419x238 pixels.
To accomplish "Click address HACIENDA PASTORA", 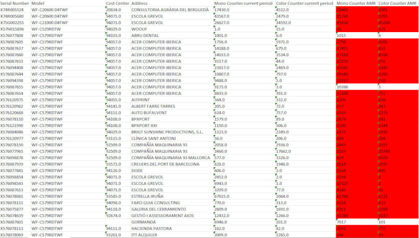I will pyautogui.click(x=152, y=228).
